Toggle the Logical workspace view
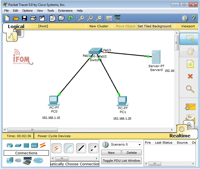200x169 pixels. [16, 26]
